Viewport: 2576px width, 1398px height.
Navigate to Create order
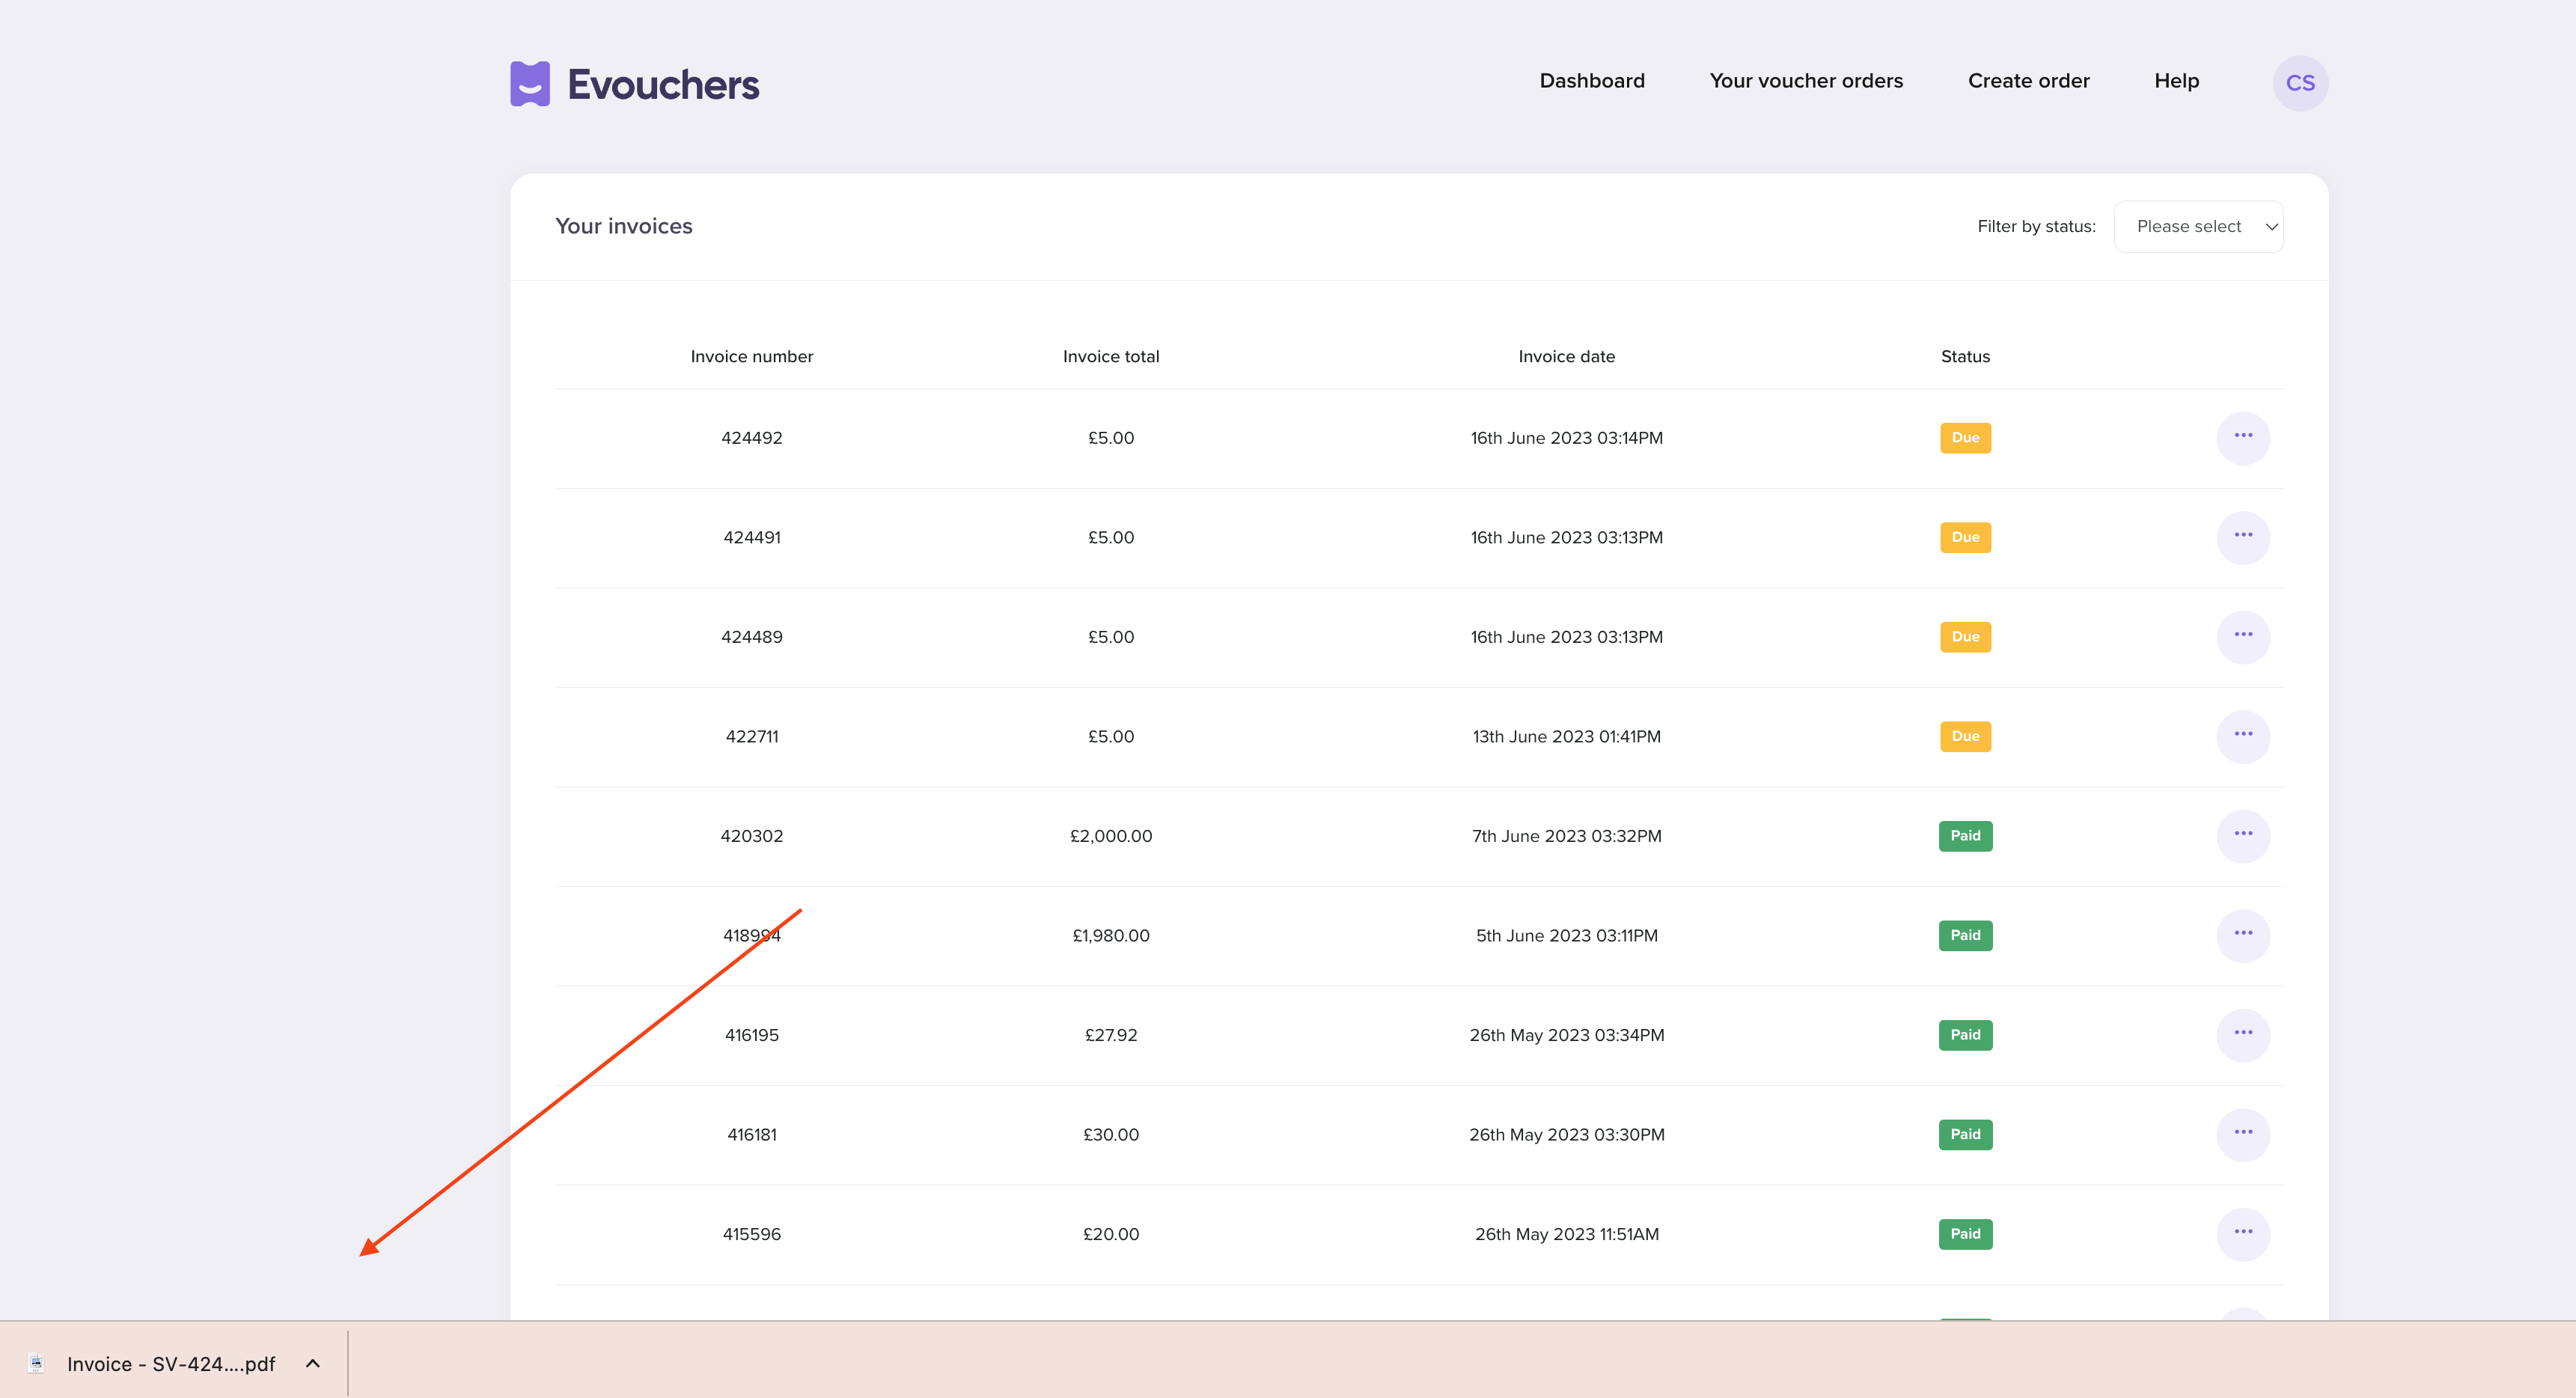tap(2028, 81)
